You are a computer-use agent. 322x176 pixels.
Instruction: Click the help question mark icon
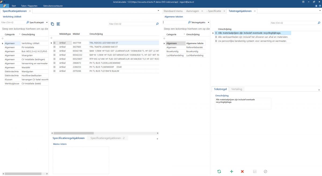click(x=320, y=6)
